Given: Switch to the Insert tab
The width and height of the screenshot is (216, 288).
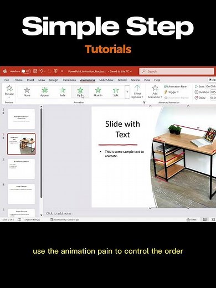Looking at the screenshot, I should tap(30, 80).
